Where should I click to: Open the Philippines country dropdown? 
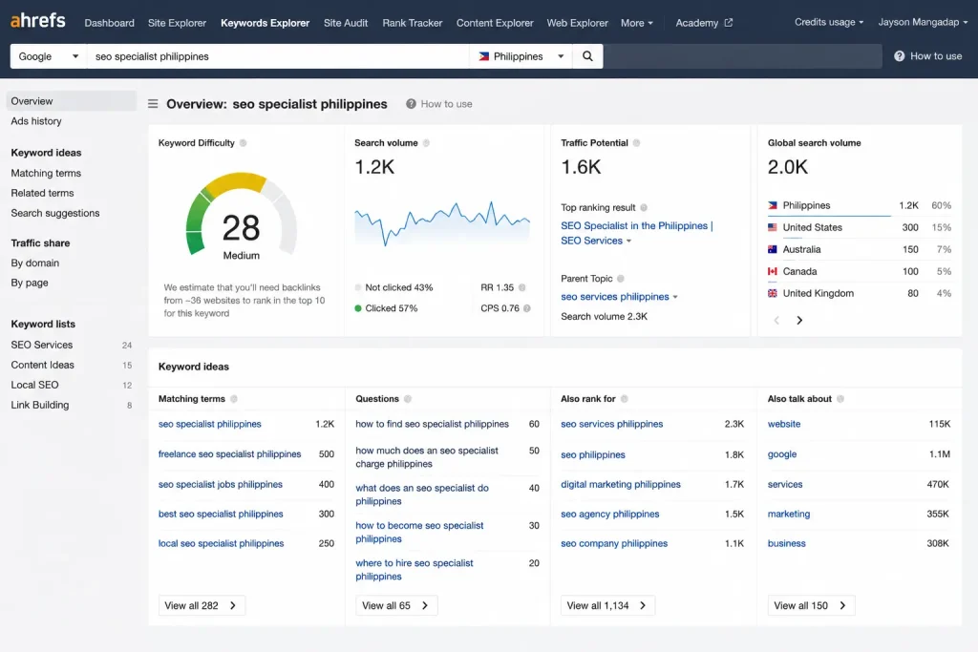[521, 56]
